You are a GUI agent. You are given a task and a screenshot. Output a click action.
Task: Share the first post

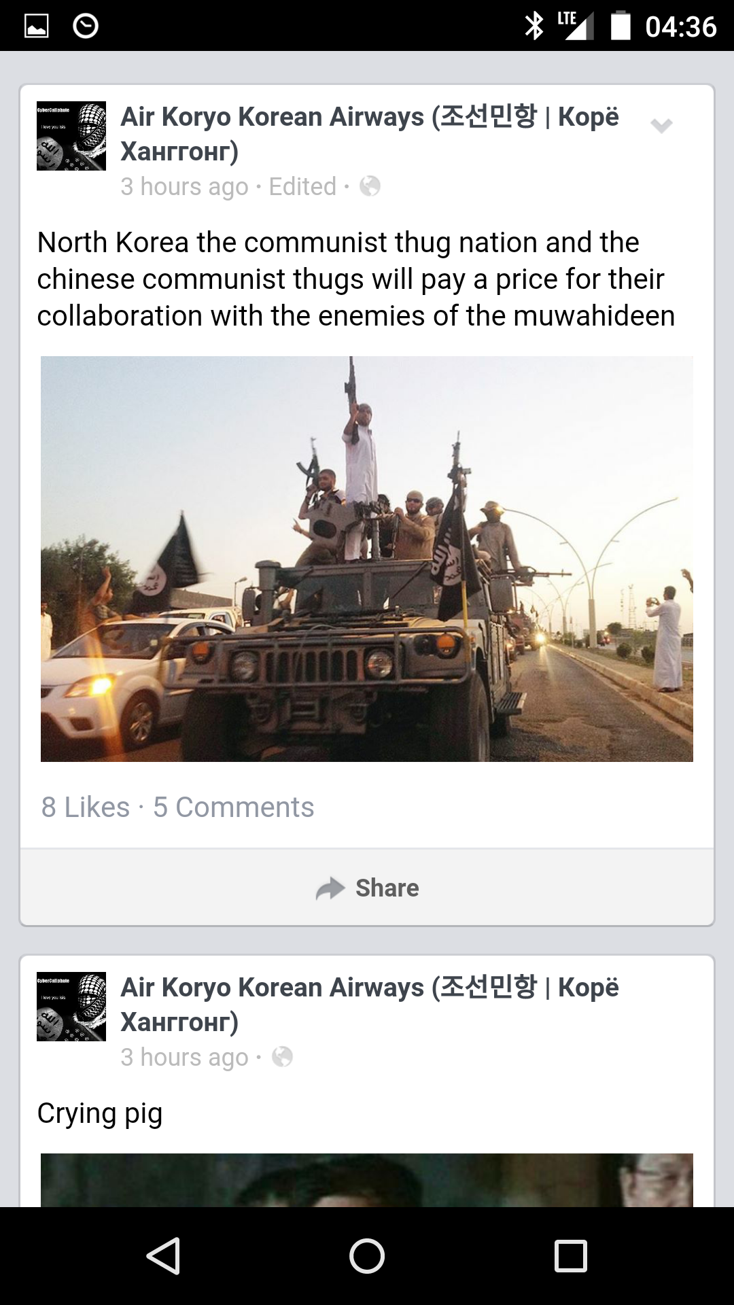(x=367, y=888)
